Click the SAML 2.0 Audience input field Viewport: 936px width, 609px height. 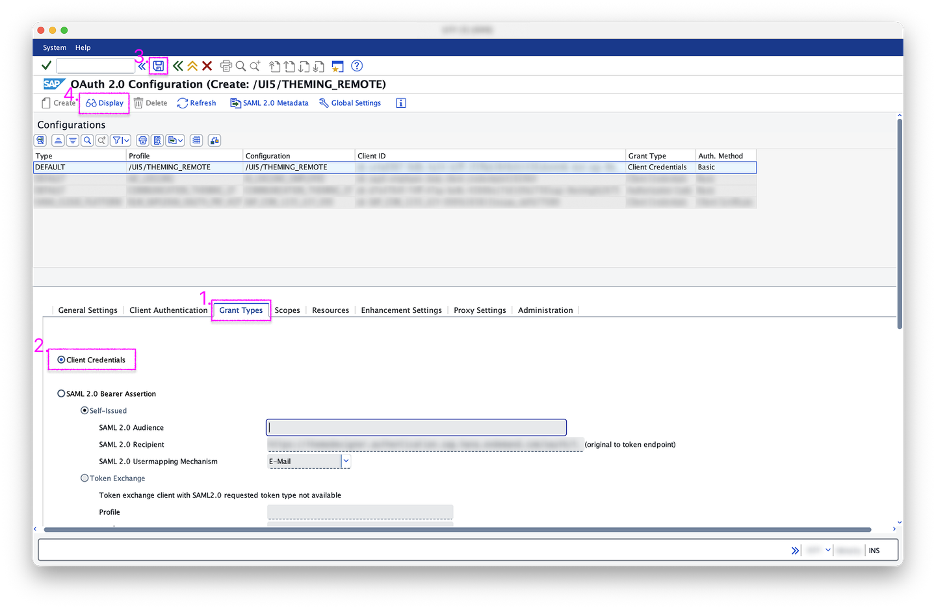(416, 427)
